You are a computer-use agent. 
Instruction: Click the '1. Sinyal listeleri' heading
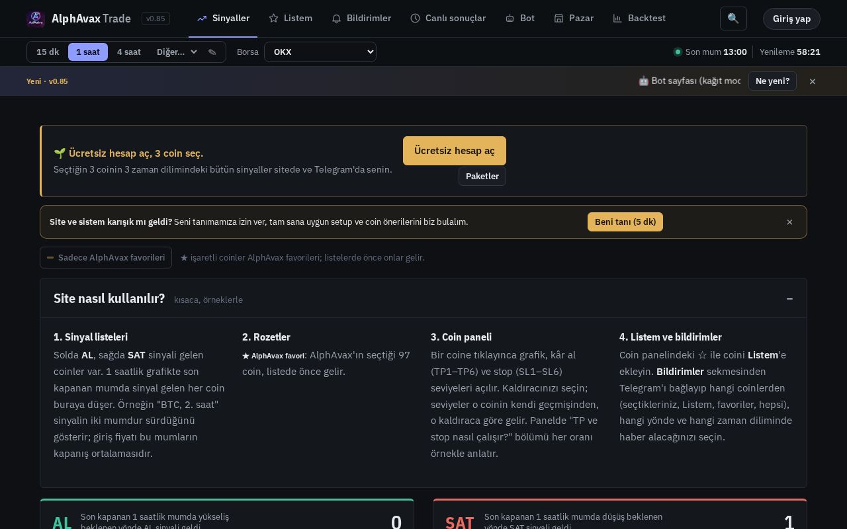pyautogui.click(x=91, y=337)
